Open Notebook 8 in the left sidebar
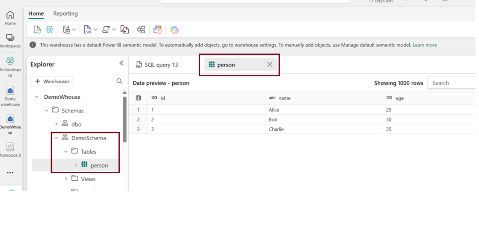Screen dimensions: 479x236 tap(10, 150)
